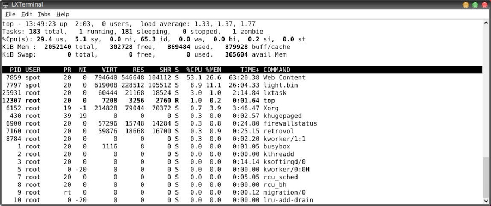
Task: Click the LXTerminal title bar icon
Action: coord(5,5)
